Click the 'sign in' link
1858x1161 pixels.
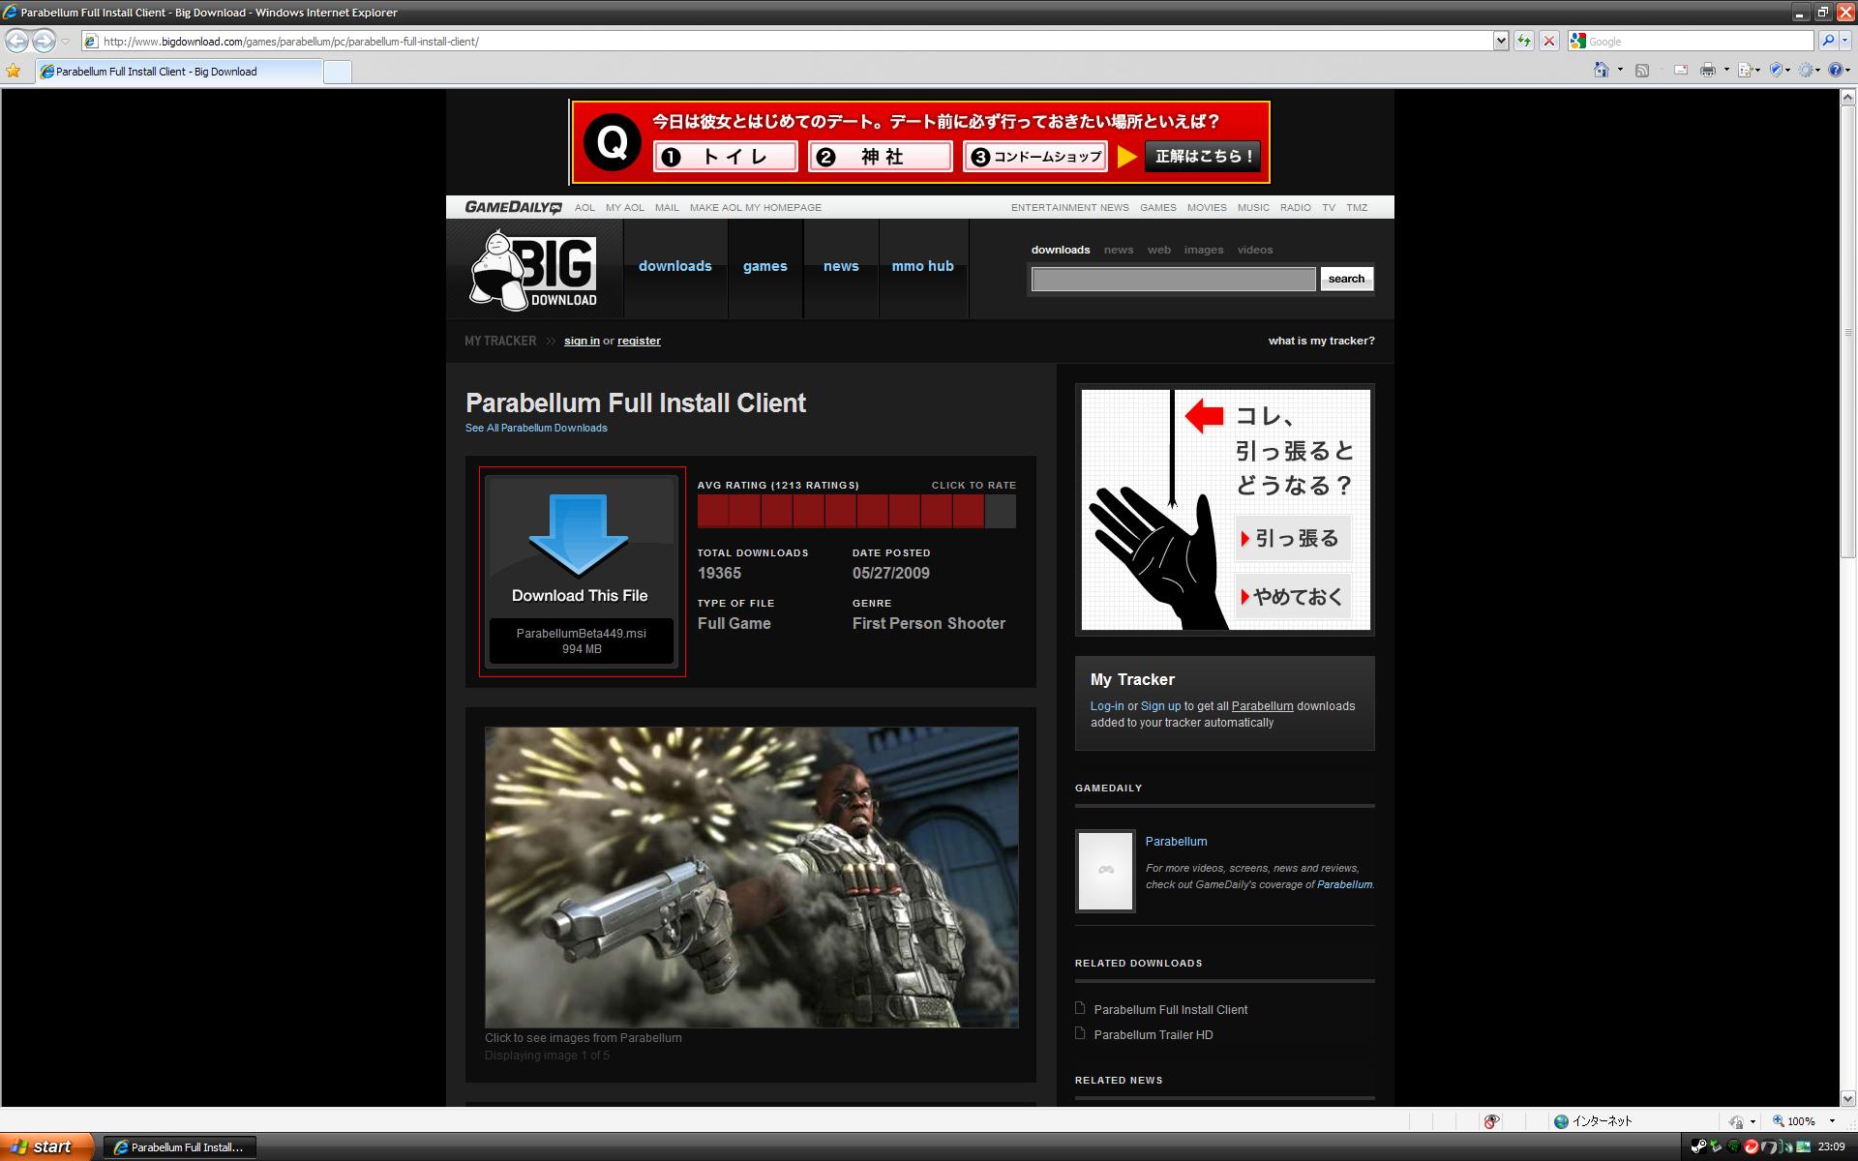pyautogui.click(x=582, y=341)
